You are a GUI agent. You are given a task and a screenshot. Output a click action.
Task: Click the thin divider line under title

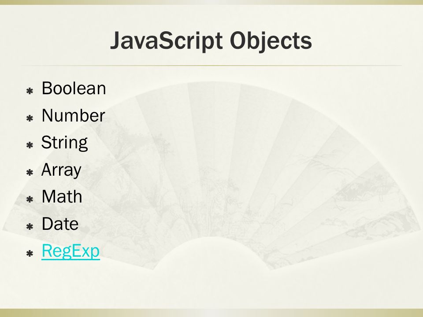click(x=211, y=66)
